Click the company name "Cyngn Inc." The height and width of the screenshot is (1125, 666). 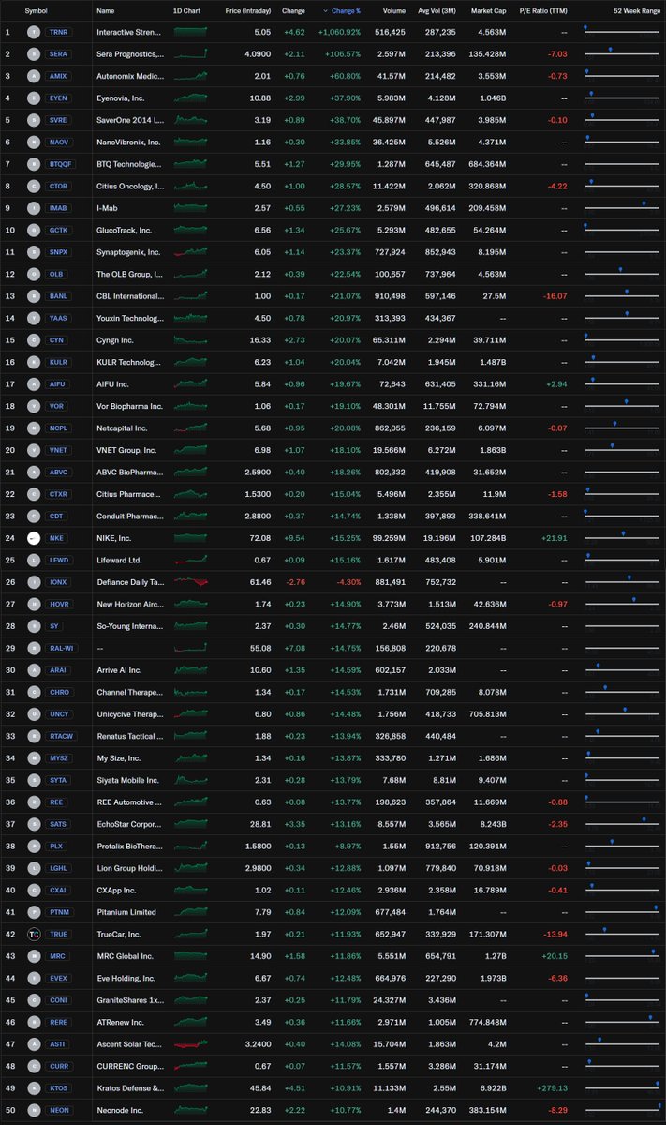[115, 340]
